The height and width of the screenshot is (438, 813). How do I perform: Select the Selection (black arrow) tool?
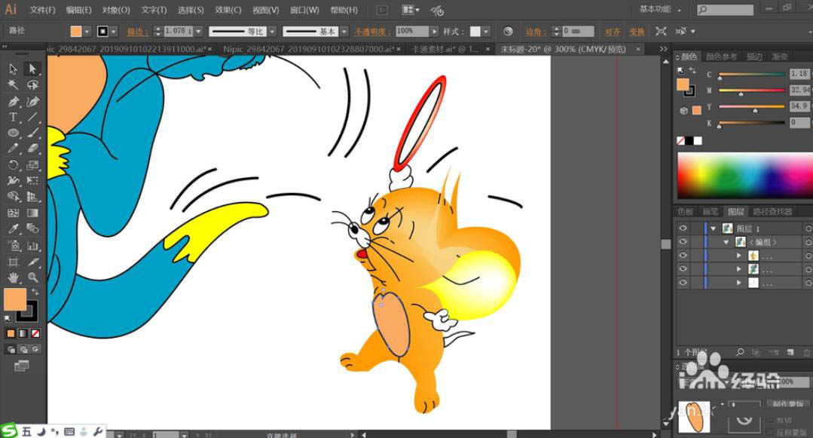[x=13, y=69]
